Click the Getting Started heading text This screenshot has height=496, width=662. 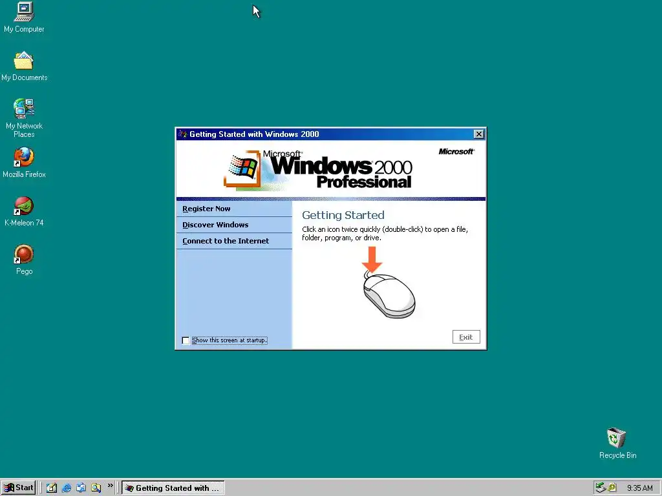[x=343, y=215]
